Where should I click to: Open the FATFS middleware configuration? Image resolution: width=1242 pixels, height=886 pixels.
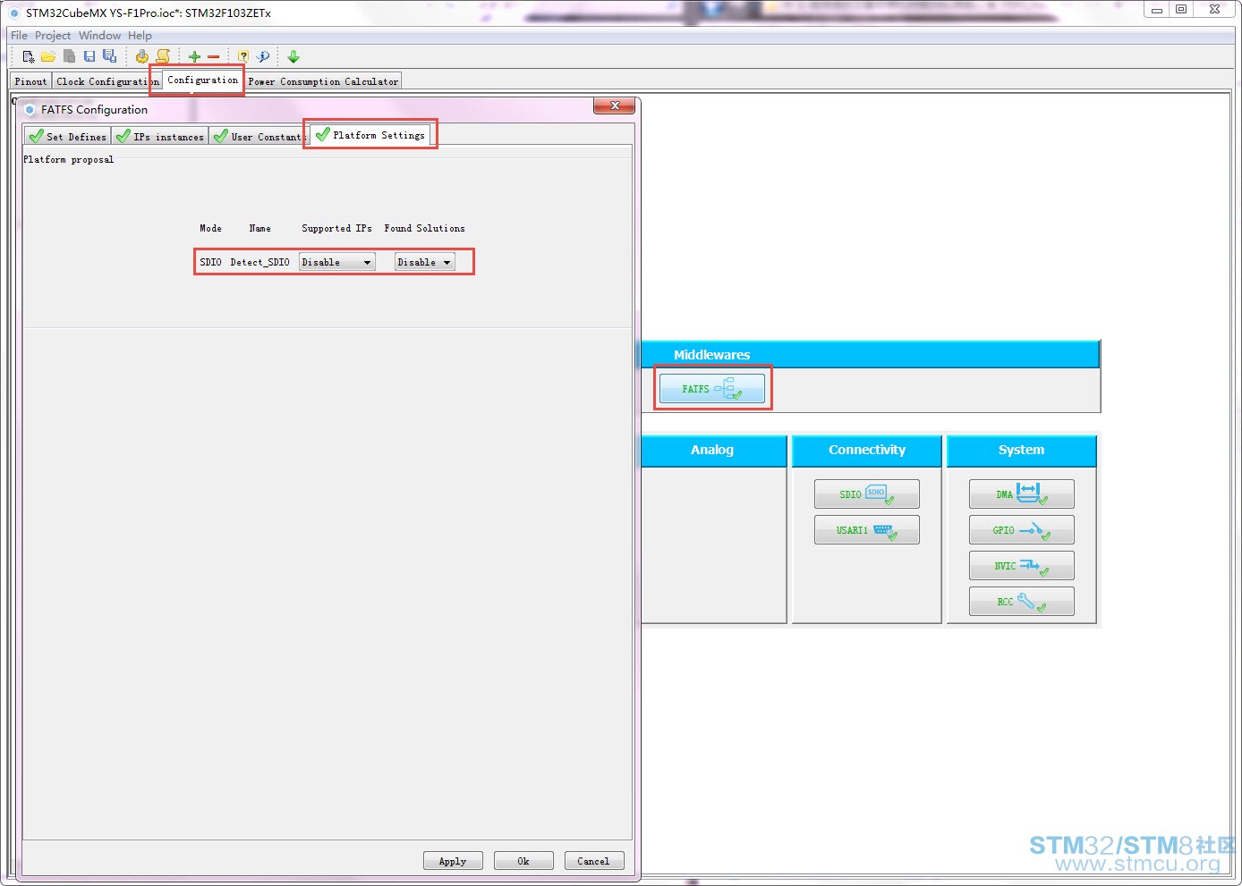[712, 389]
